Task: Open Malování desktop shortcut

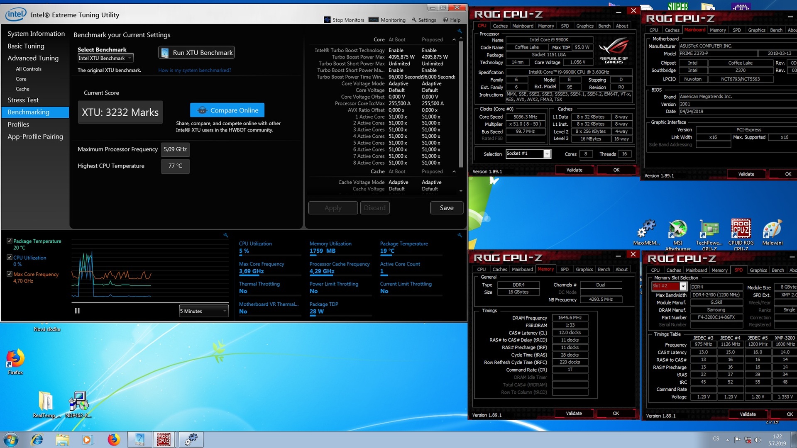Action: point(773,232)
